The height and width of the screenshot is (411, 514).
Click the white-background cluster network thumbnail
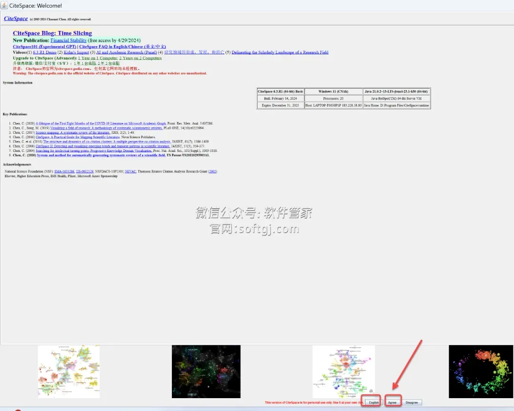click(69, 371)
